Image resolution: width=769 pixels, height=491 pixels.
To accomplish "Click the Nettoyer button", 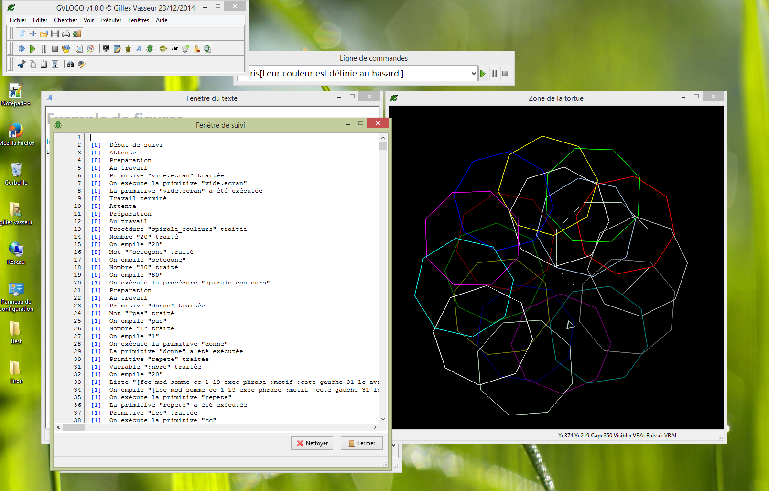I will (312, 443).
